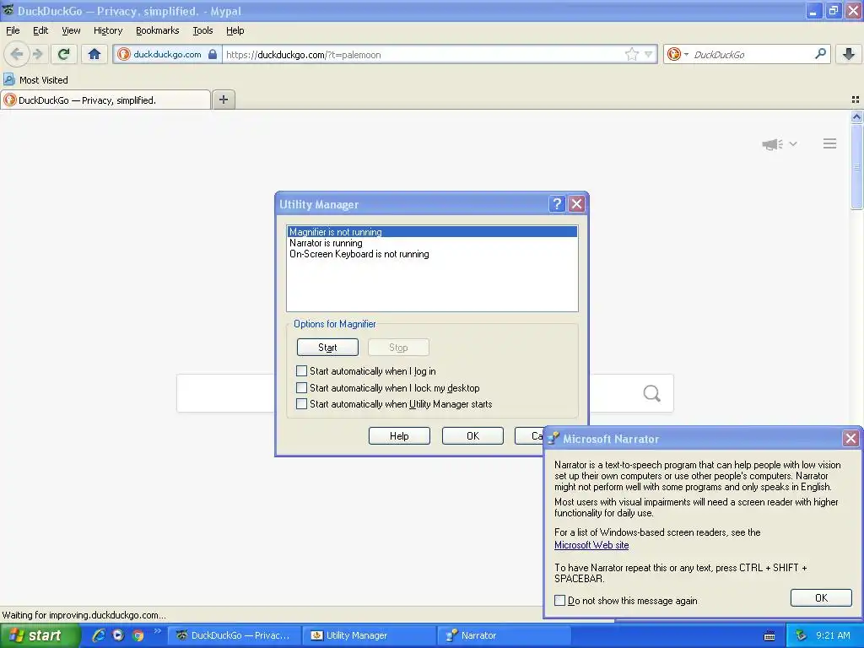Close the Microsoft Narrator dialog
The image size is (864, 648).
pos(850,439)
